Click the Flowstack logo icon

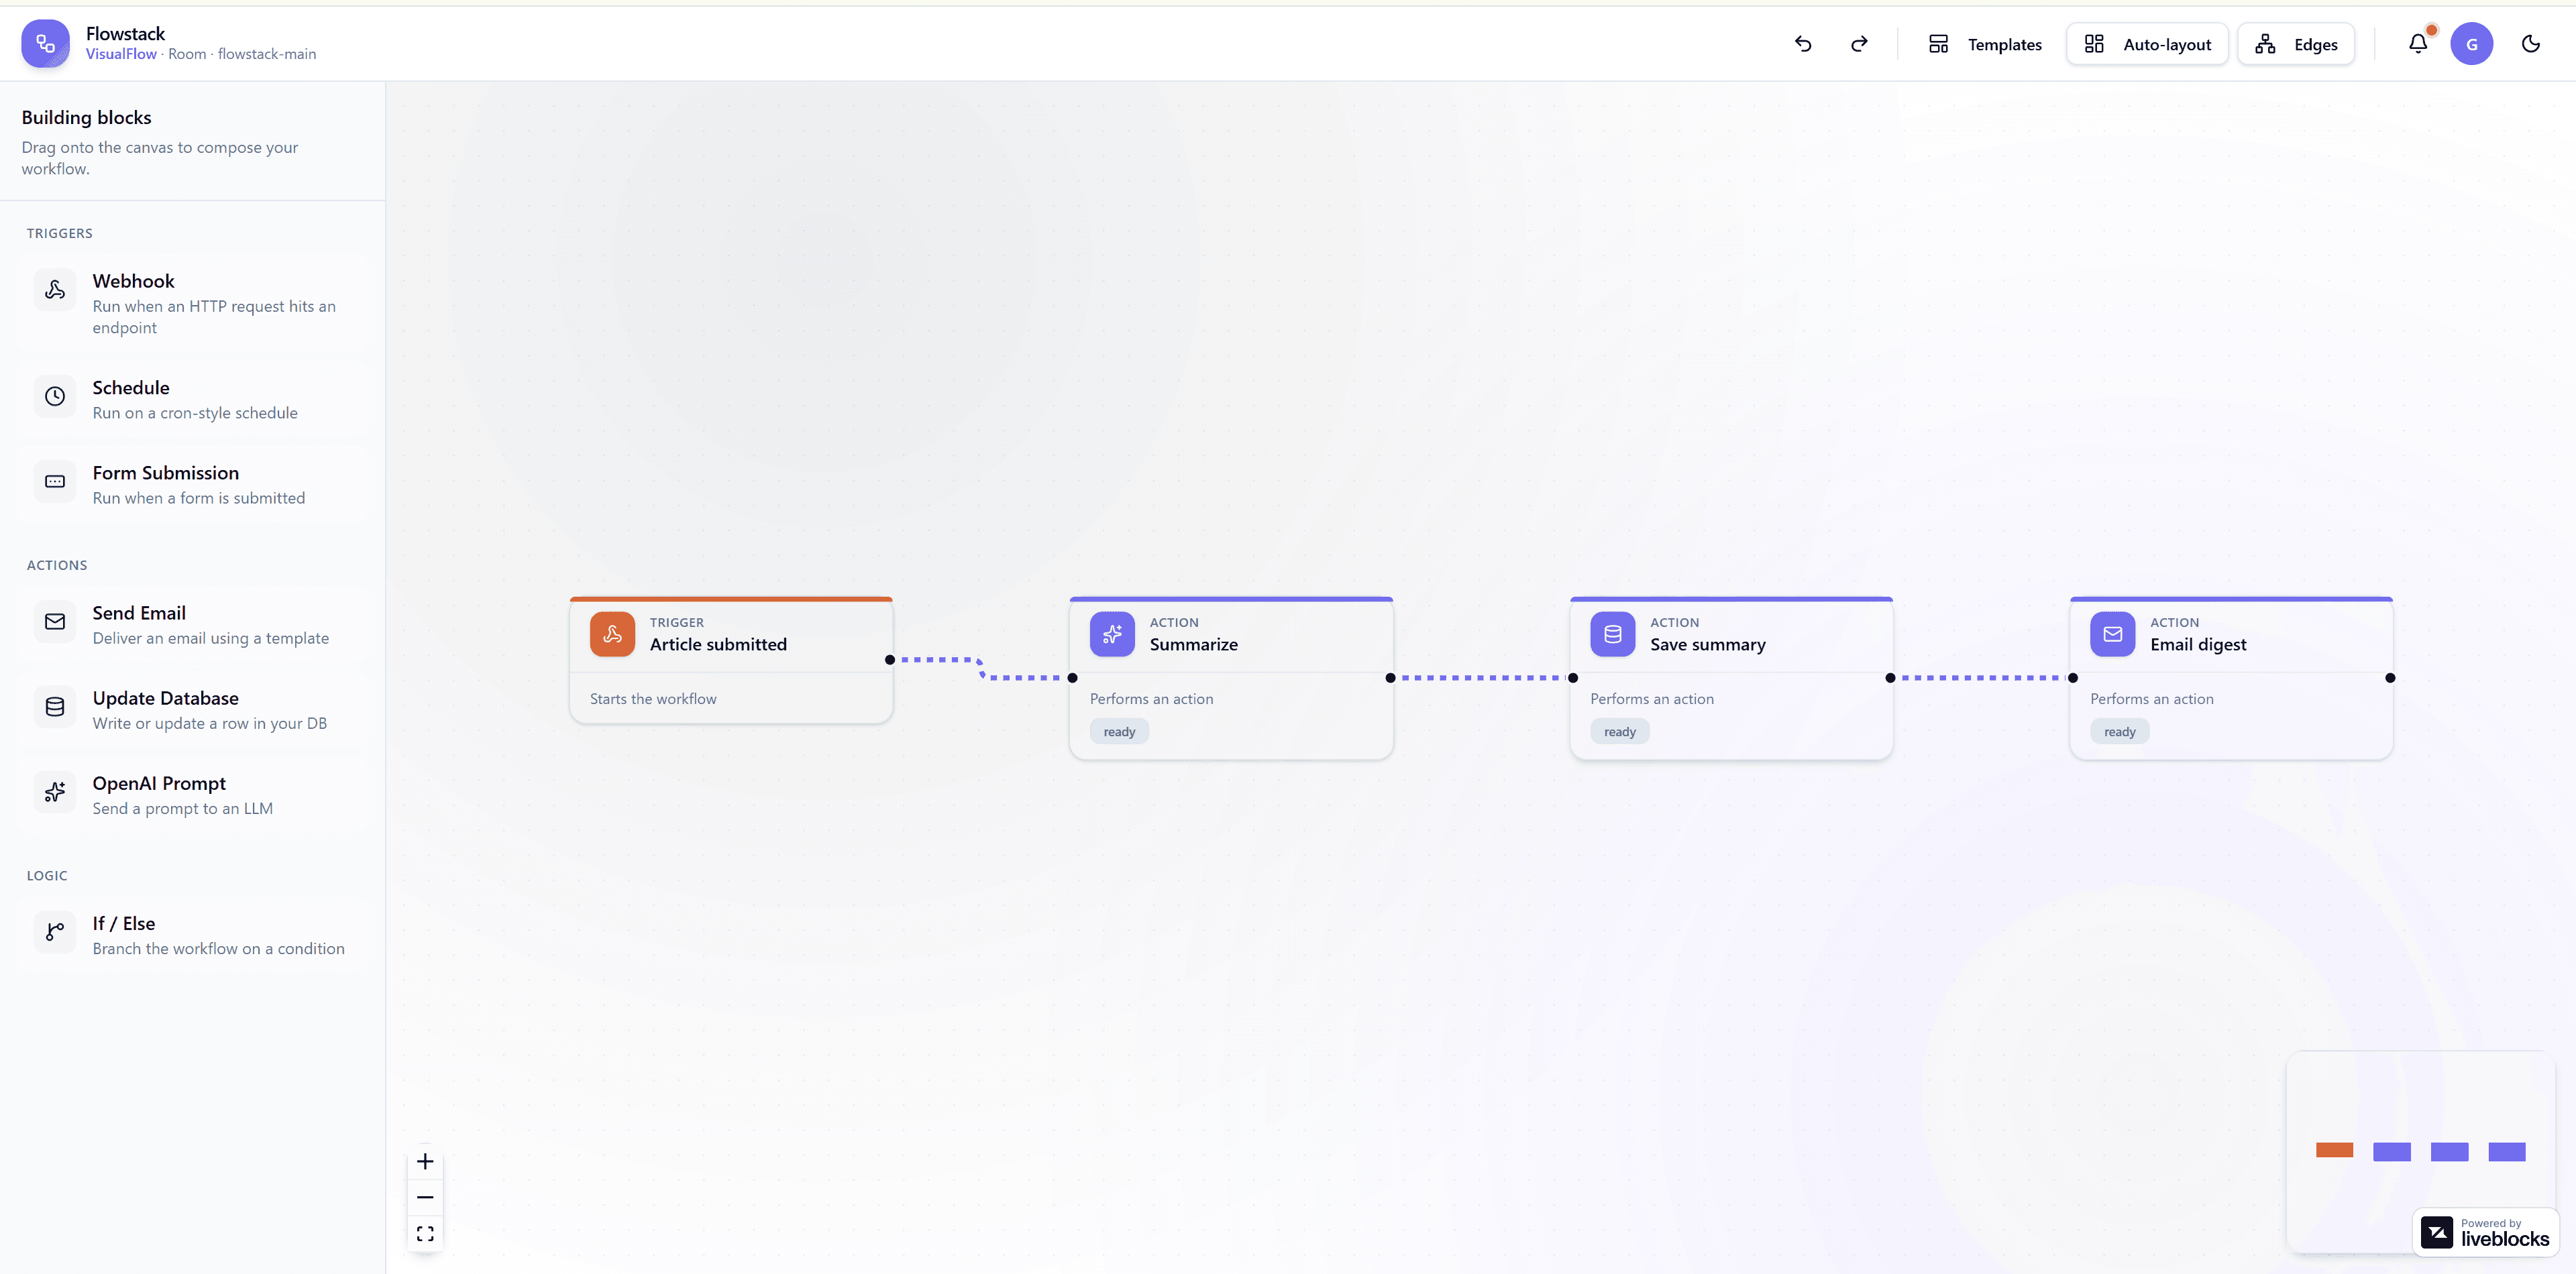tap(45, 44)
